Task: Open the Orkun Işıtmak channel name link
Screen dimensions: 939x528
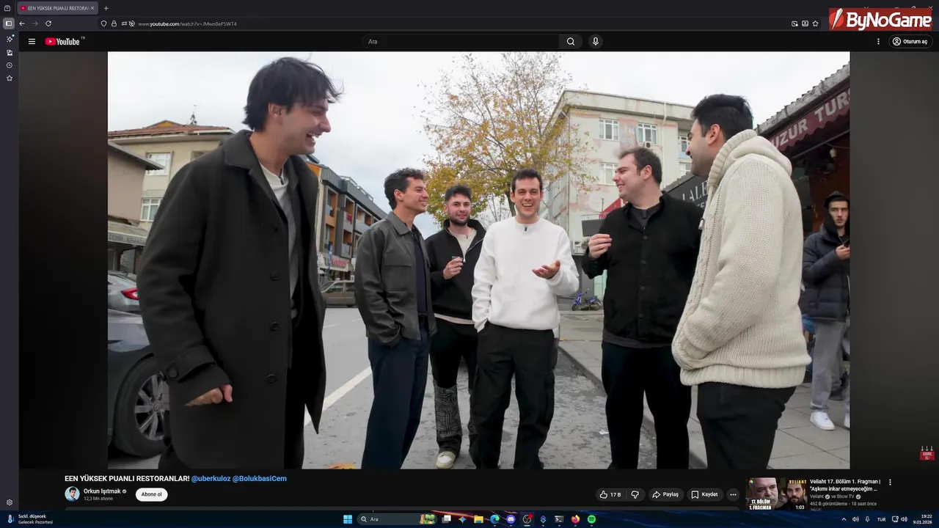Action: [x=102, y=491]
